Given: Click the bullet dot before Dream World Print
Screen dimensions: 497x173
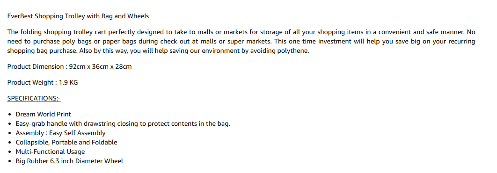Looking at the screenshot, I should pyautogui.click(x=10, y=115).
